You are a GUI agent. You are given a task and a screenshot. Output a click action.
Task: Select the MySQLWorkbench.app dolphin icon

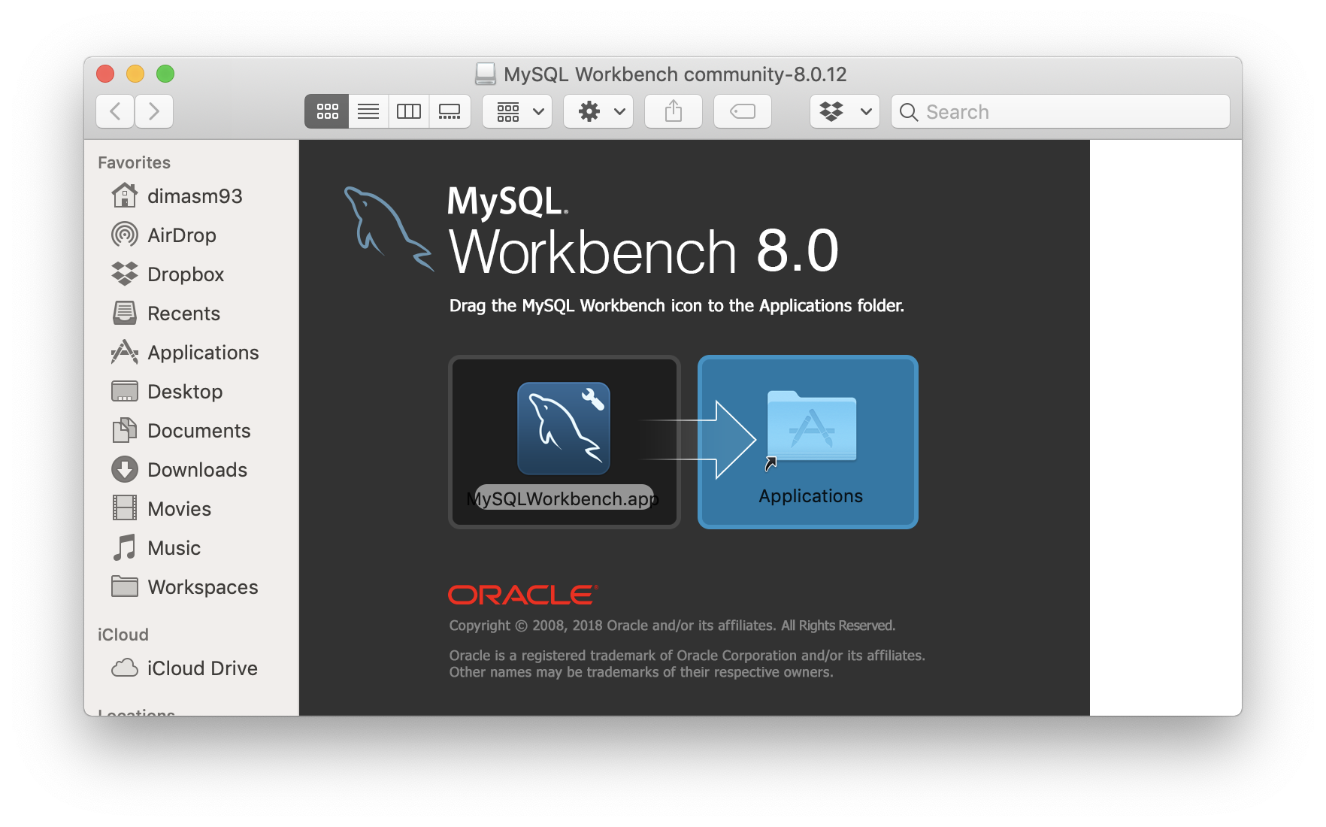coord(564,429)
